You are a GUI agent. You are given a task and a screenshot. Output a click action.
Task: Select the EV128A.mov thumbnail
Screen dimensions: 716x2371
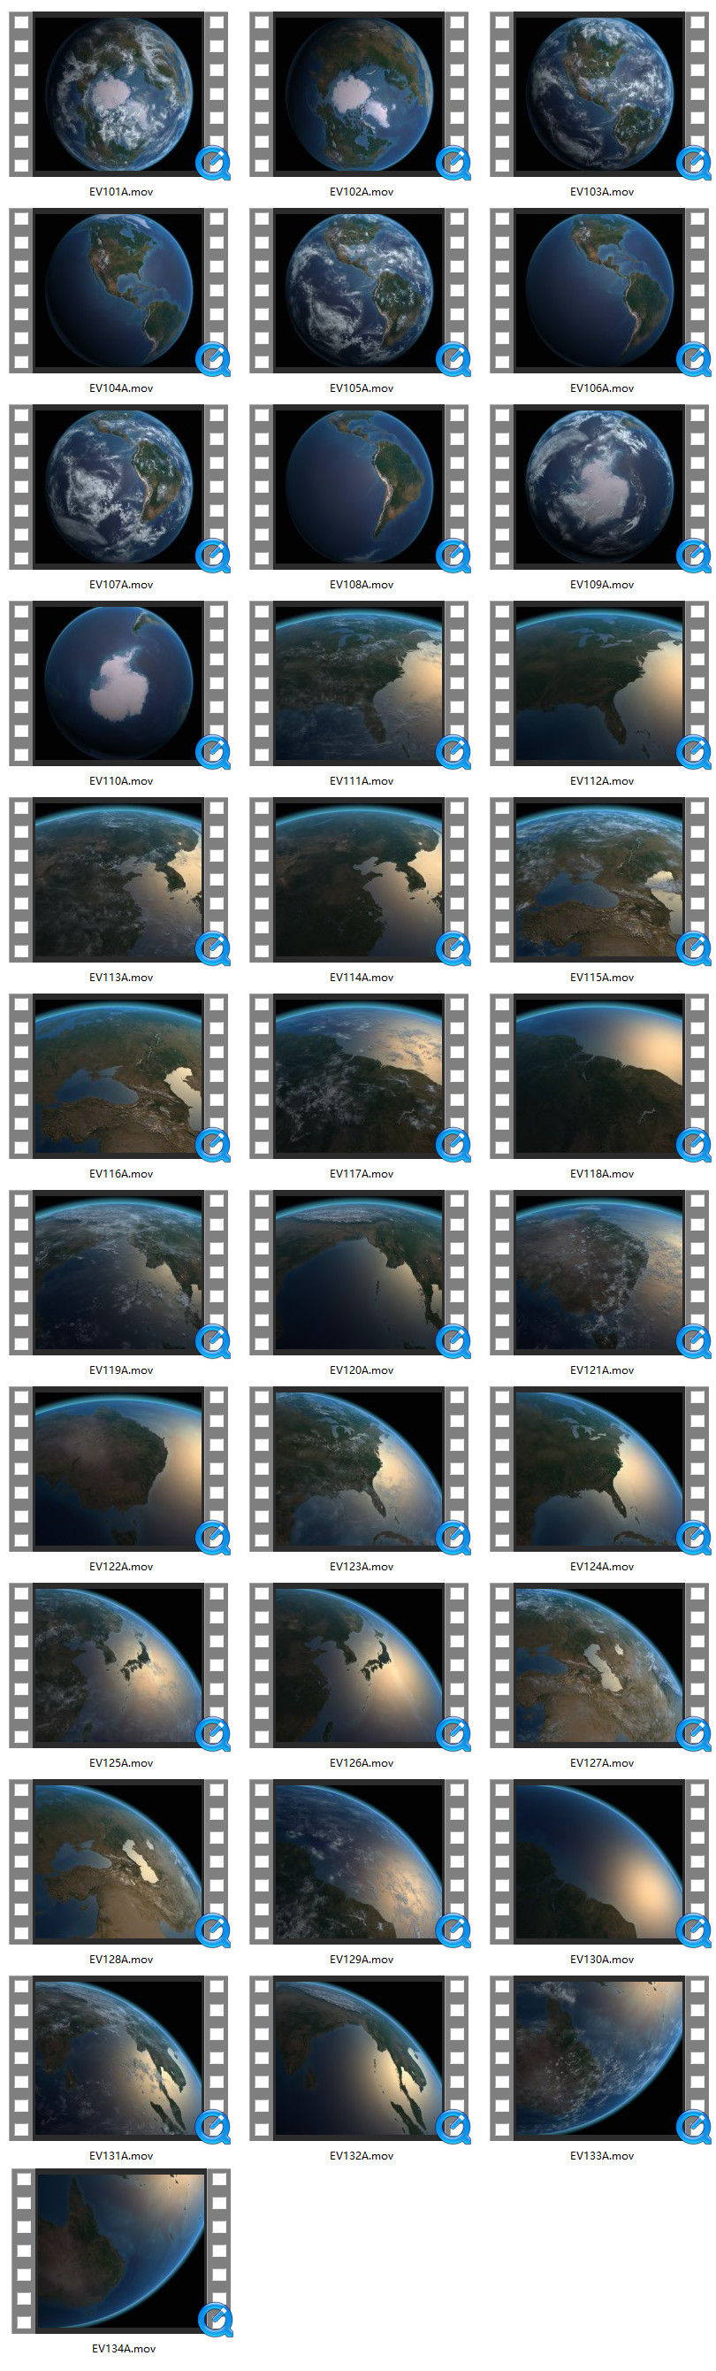(x=118, y=1861)
